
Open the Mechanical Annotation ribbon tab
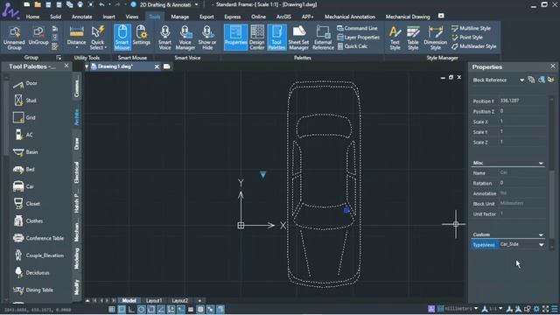click(x=350, y=17)
